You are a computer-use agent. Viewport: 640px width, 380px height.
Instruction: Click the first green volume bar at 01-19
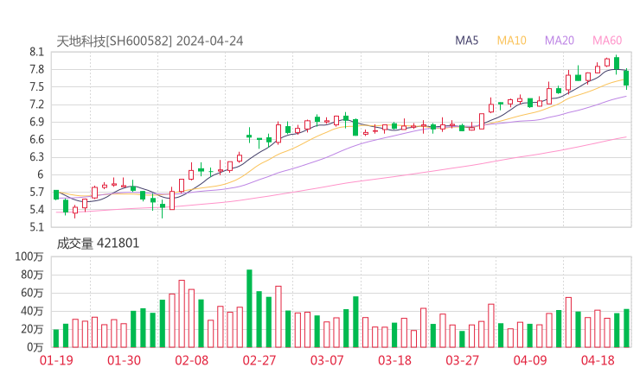pos(56,339)
